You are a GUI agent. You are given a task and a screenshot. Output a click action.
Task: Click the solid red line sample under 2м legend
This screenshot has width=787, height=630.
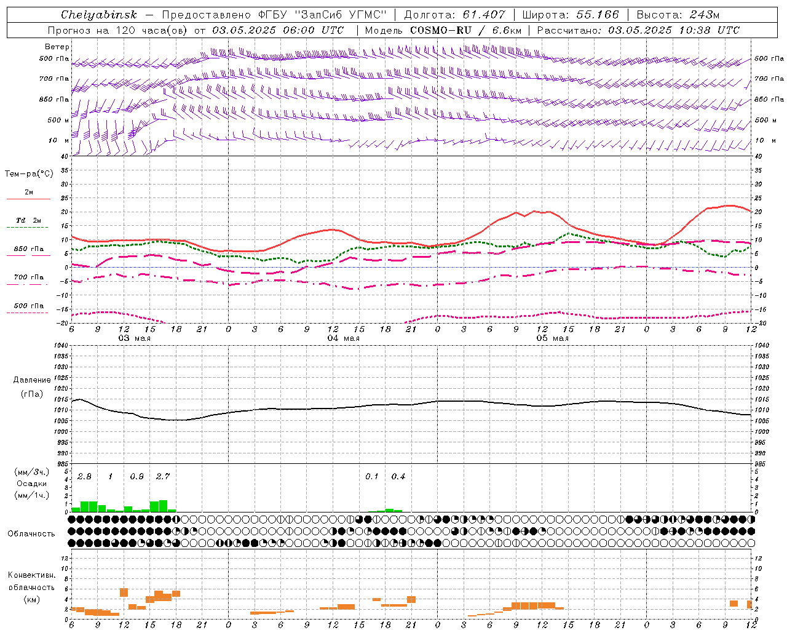coord(28,199)
